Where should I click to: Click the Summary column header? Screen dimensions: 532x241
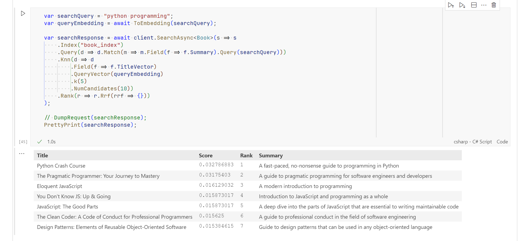[x=271, y=155]
